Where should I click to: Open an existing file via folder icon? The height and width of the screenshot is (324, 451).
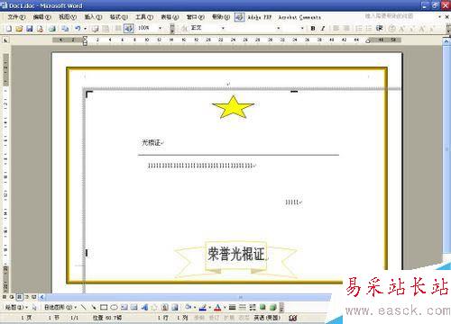point(19,29)
